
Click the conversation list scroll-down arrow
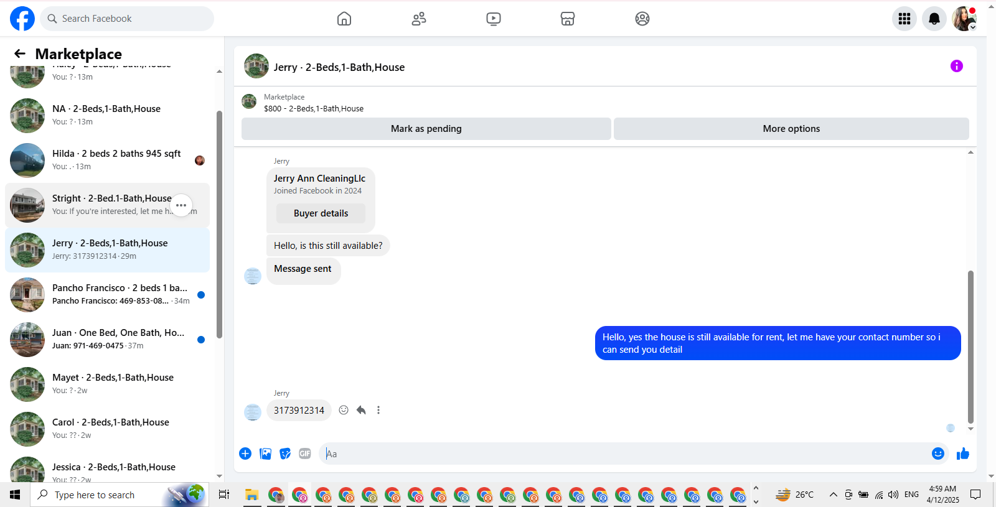[219, 476]
